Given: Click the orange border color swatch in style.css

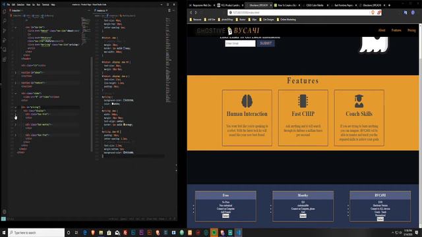Looking at the screenshot, I should coord(124,124).
